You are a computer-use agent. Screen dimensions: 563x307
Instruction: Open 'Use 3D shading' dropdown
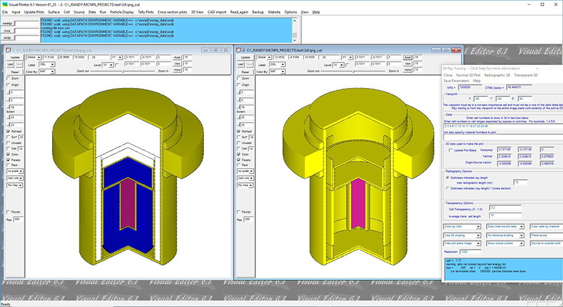(462, 235)
